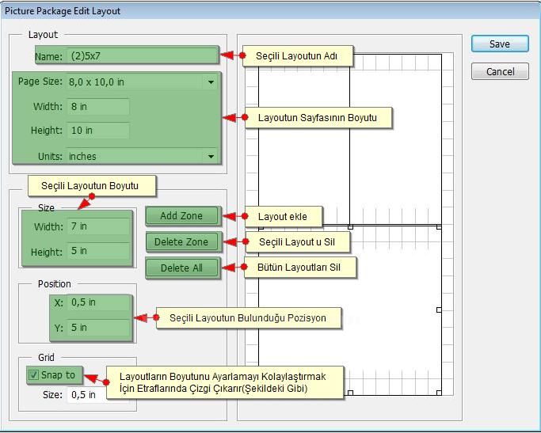This screenshot has width=541, height=433.
Task: Click the bottom-right corner handle of lower zone
Action: [x=439, y=393]
